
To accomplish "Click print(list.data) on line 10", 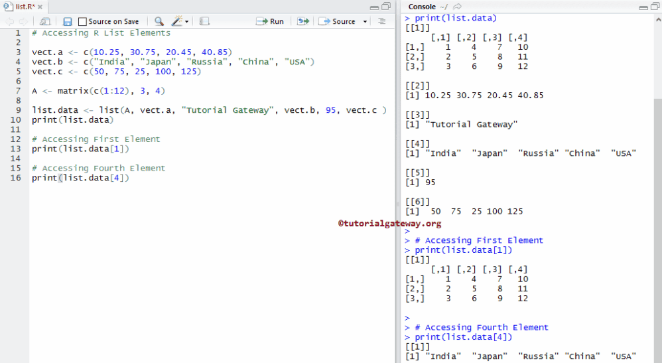I will click(72, 120).
